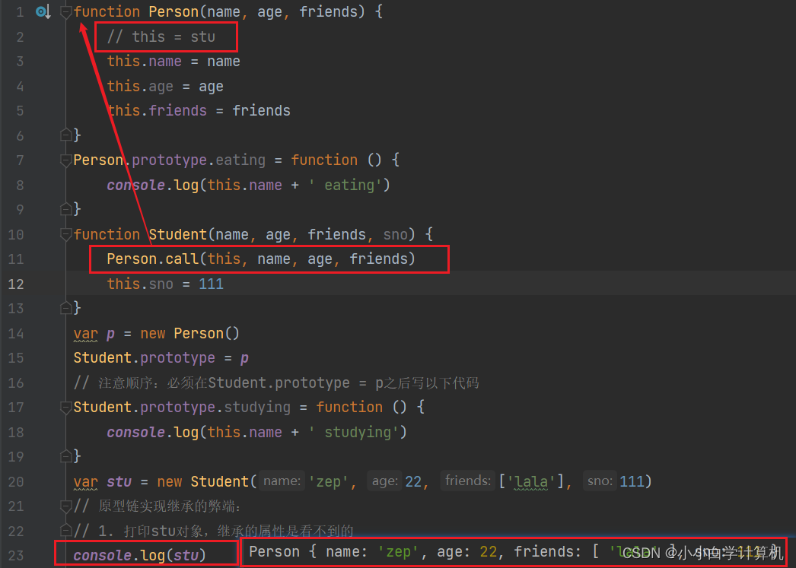Click the variable 'stu' declared on line 20

pyautogui.click(x=119, y=481)
